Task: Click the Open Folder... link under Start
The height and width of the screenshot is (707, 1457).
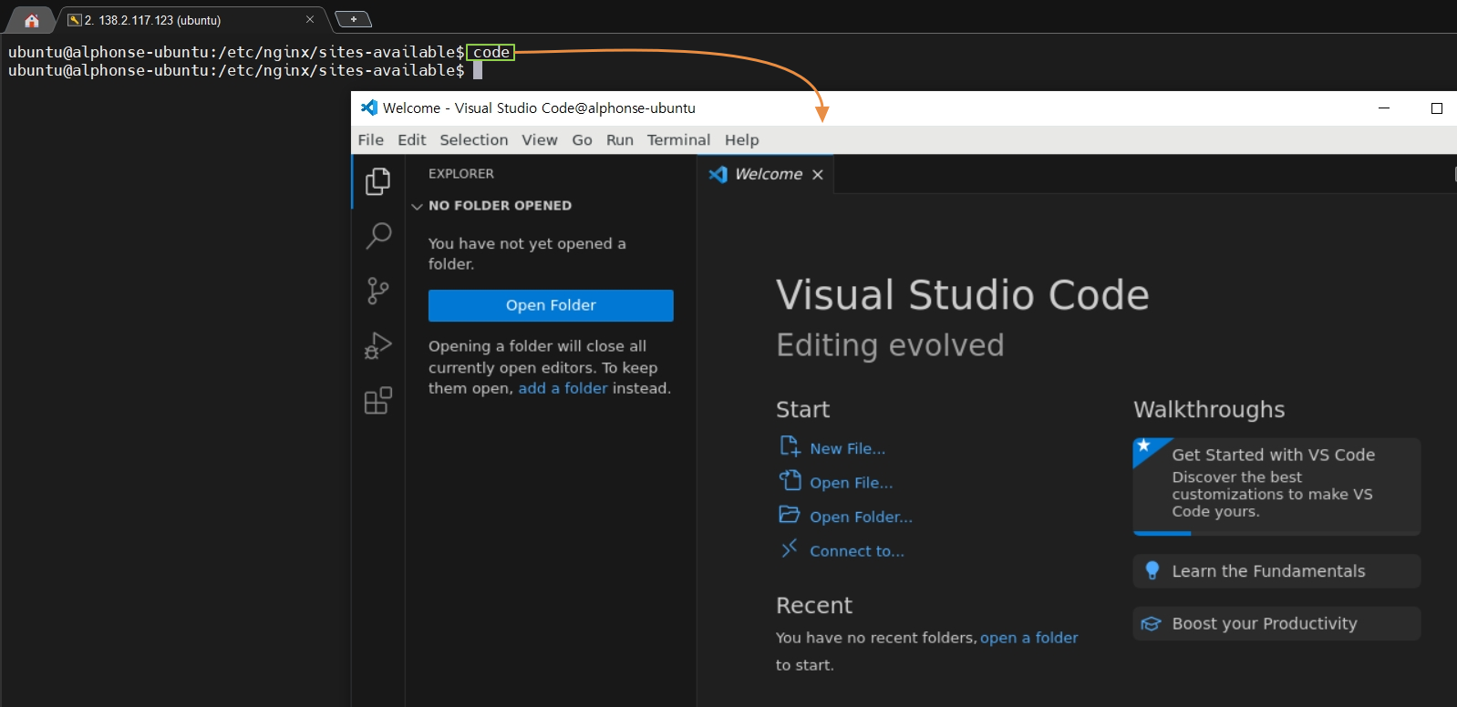Action: tap(861, 517)
